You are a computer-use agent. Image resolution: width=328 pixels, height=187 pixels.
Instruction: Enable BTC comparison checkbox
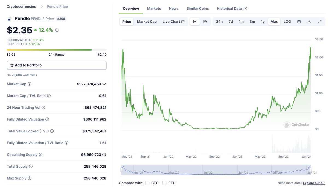click(147, 183)
